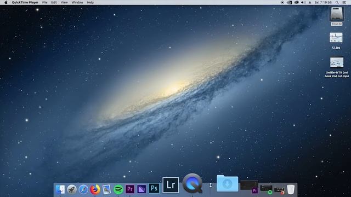
Task: Click the screen recording status icon in menu bar
Action: point(282,2)
